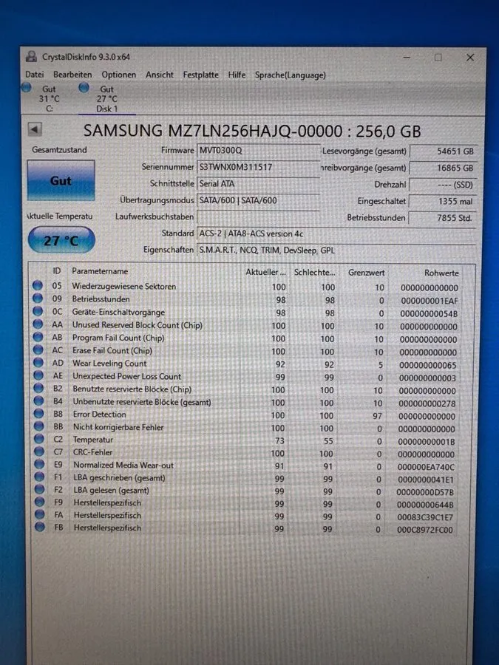Click the Drehzahl value ---- (SSD)
The image size is (499, 665).
click(x=444, y=185)
